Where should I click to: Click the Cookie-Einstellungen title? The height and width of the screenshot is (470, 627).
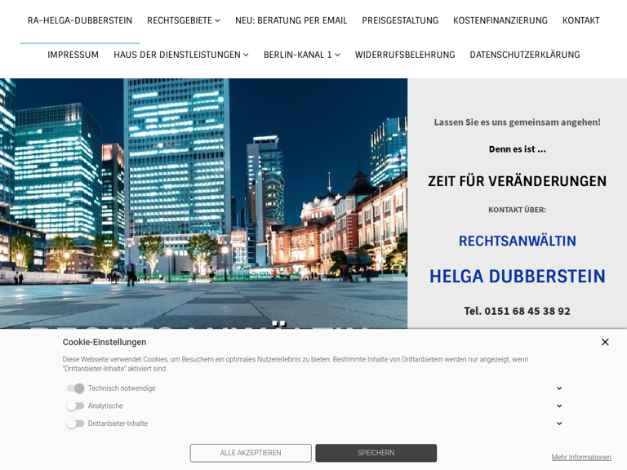pos(104,342)
